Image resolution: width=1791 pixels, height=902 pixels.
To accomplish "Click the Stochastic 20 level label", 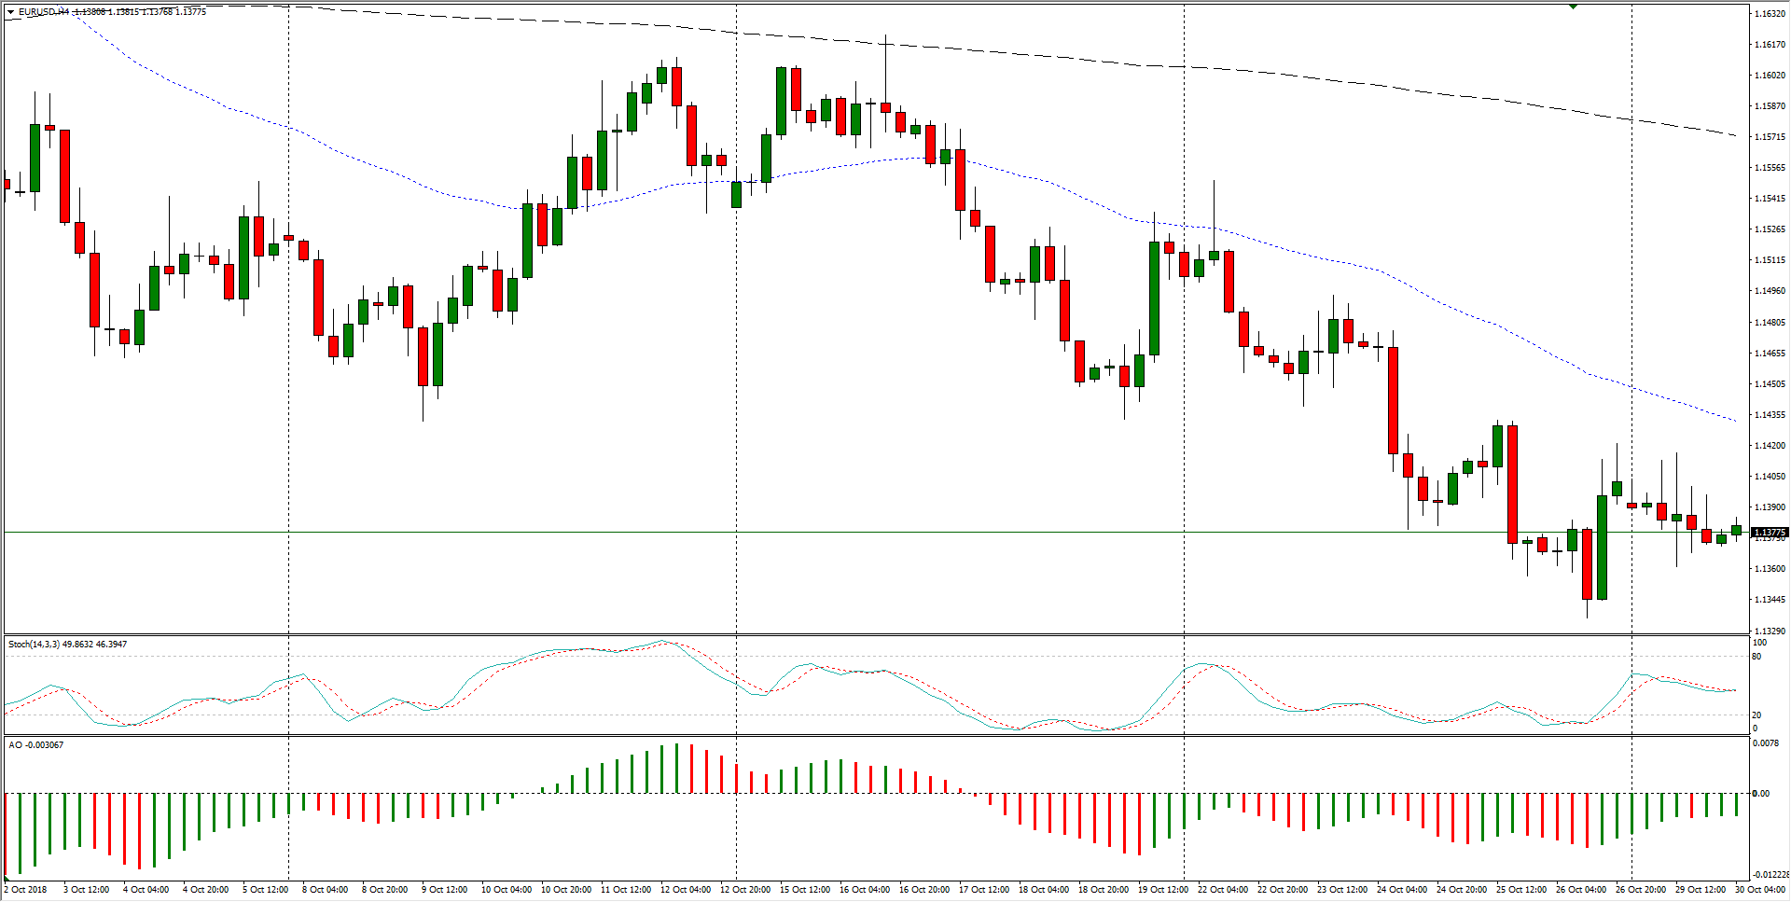I will point(1756,715).
